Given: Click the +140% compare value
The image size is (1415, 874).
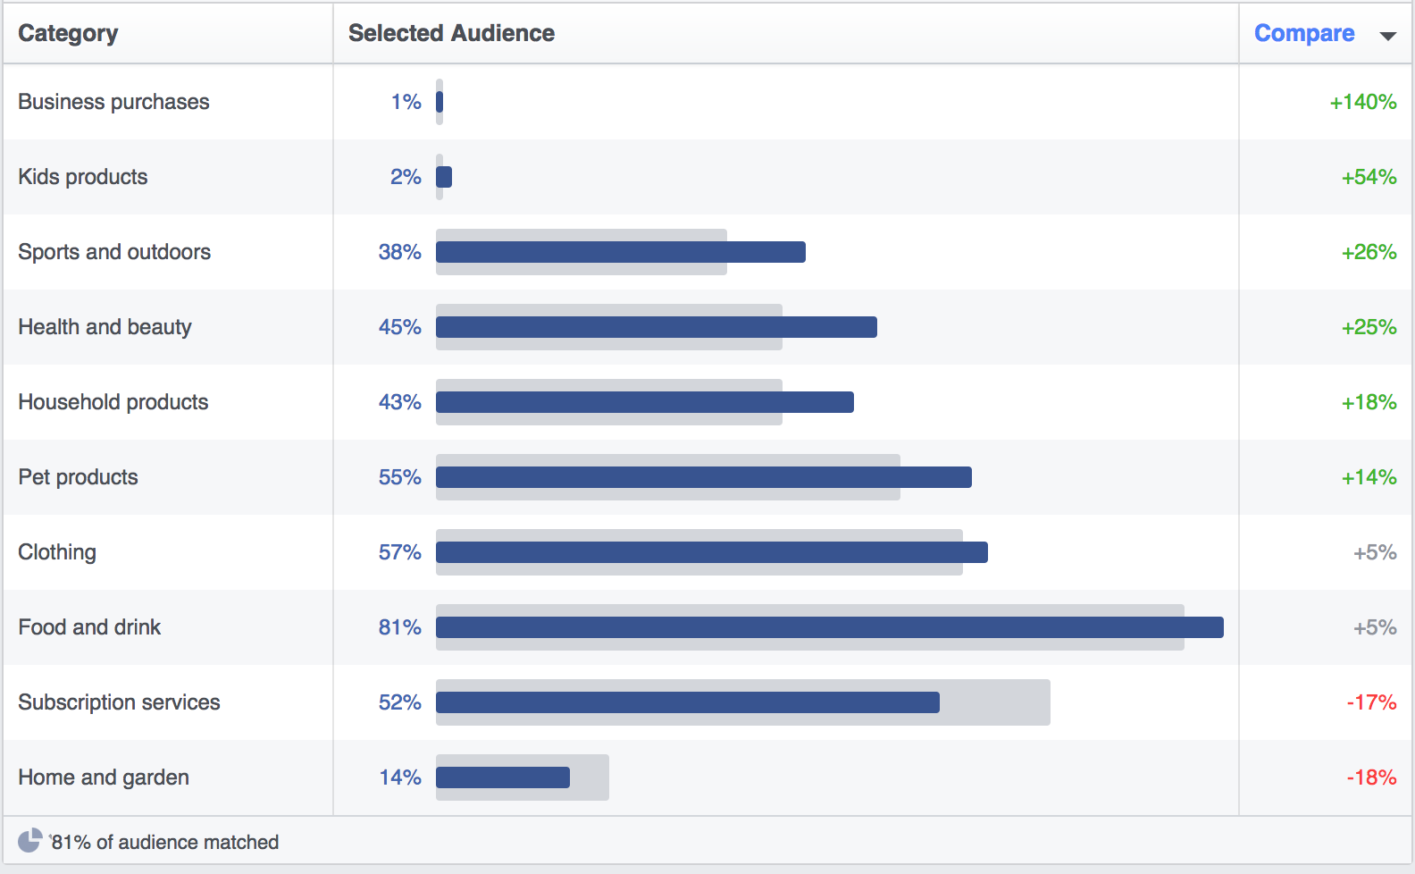Looking at the screenshot, I should [x=1362, y=102].
